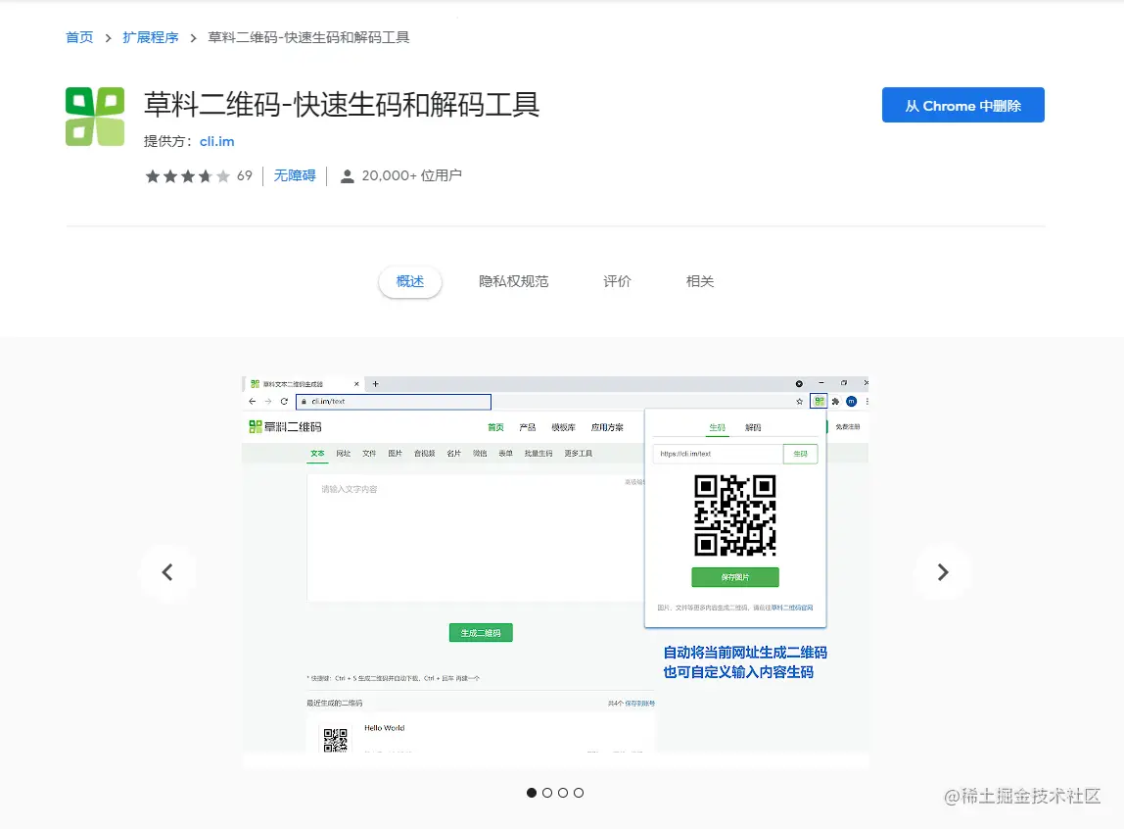Click the 草料二维码 site logo in preview
The width and height of the screenshot is (1124, 829).
[285, 426]
